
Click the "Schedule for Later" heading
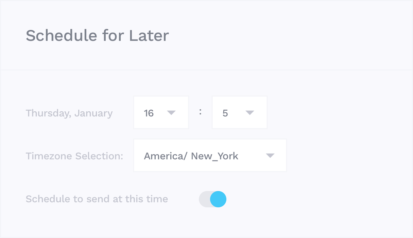point(97,35)
